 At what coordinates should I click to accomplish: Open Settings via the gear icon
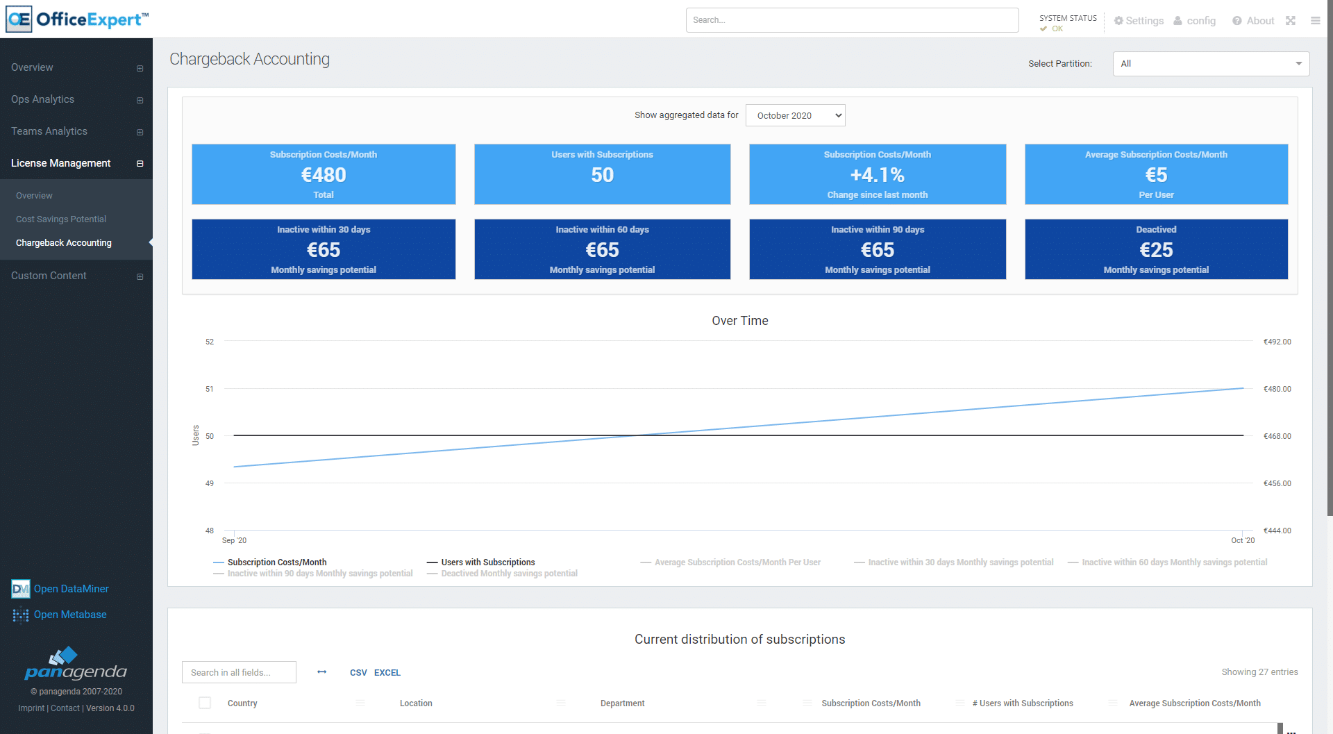(x=1118, y=21)
